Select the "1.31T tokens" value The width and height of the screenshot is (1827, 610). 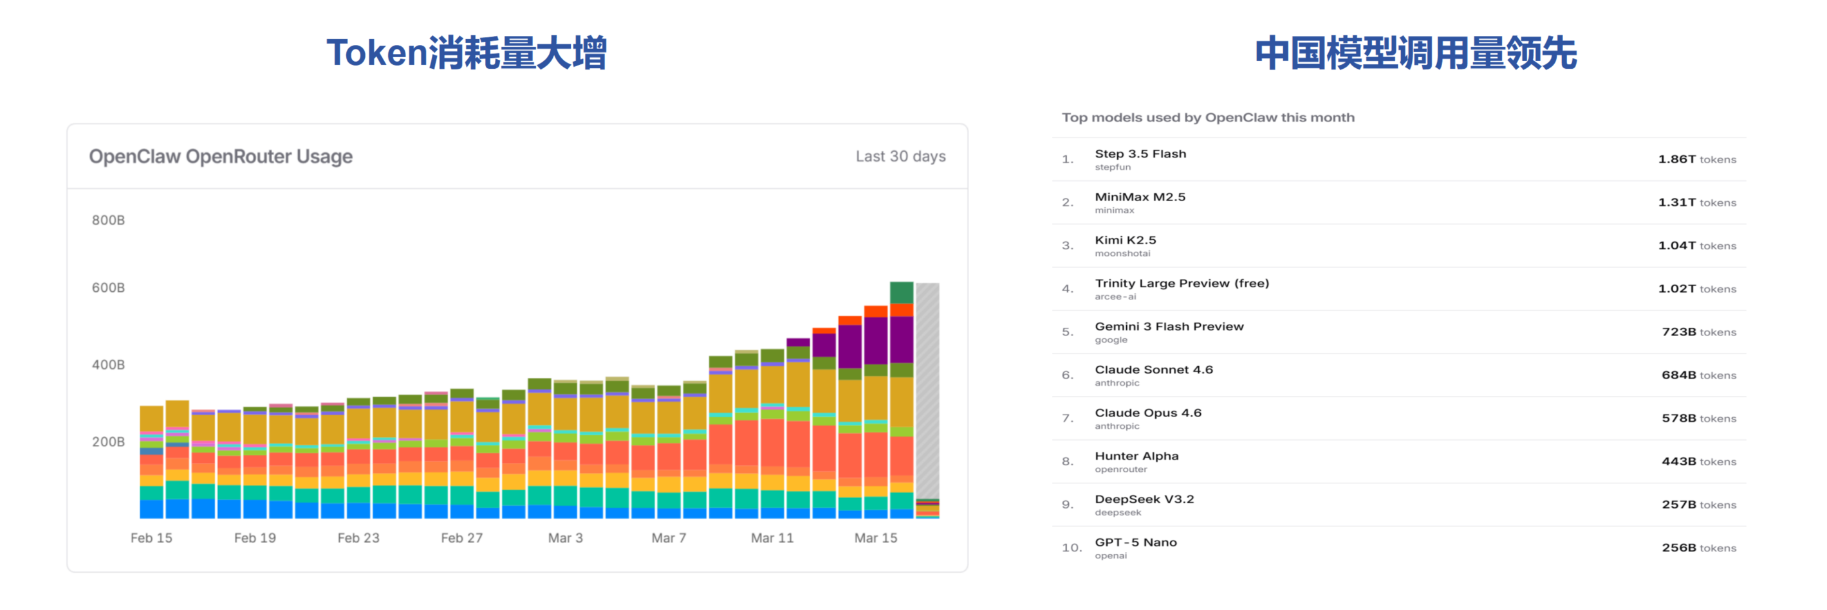coord(1697,202)
